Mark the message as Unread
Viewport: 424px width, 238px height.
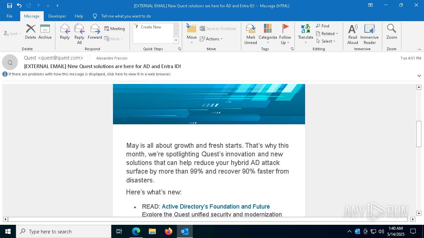click(251, 34)
